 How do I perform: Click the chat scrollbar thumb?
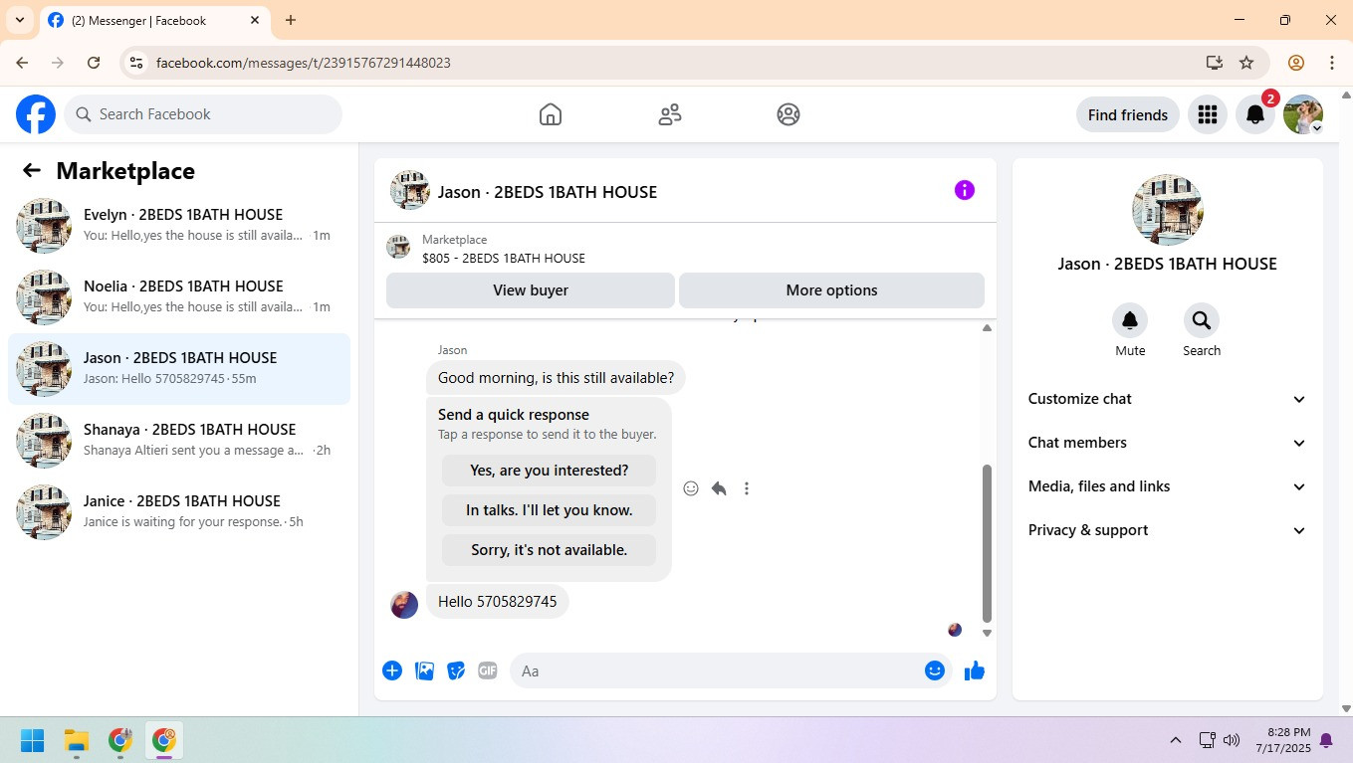tap(988, 542)
